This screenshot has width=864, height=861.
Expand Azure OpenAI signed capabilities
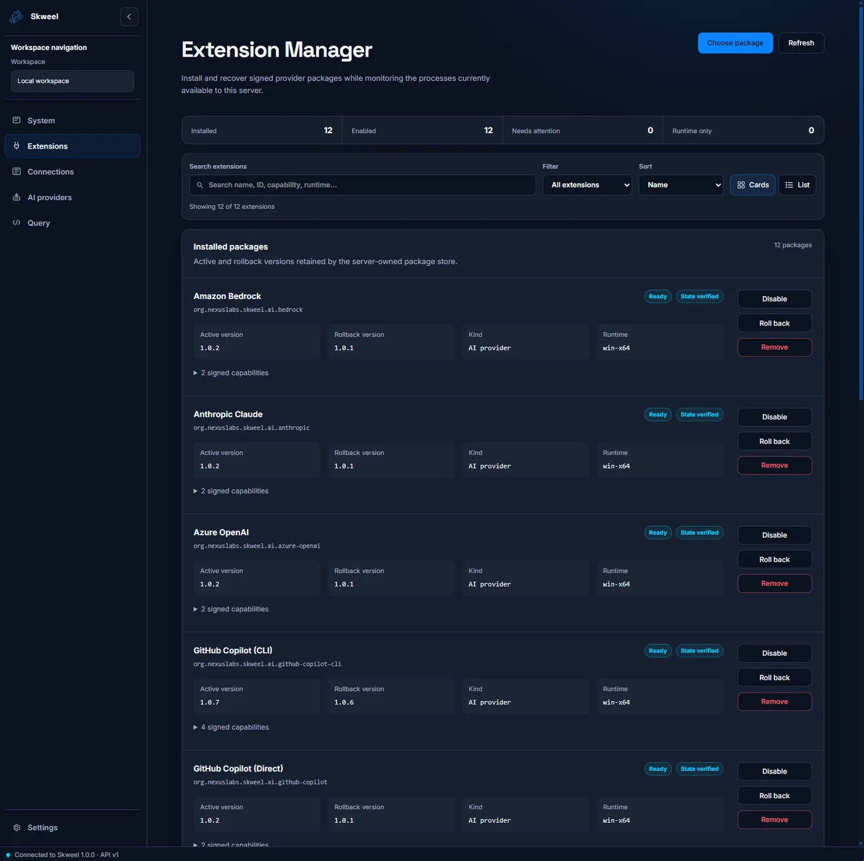231,609
